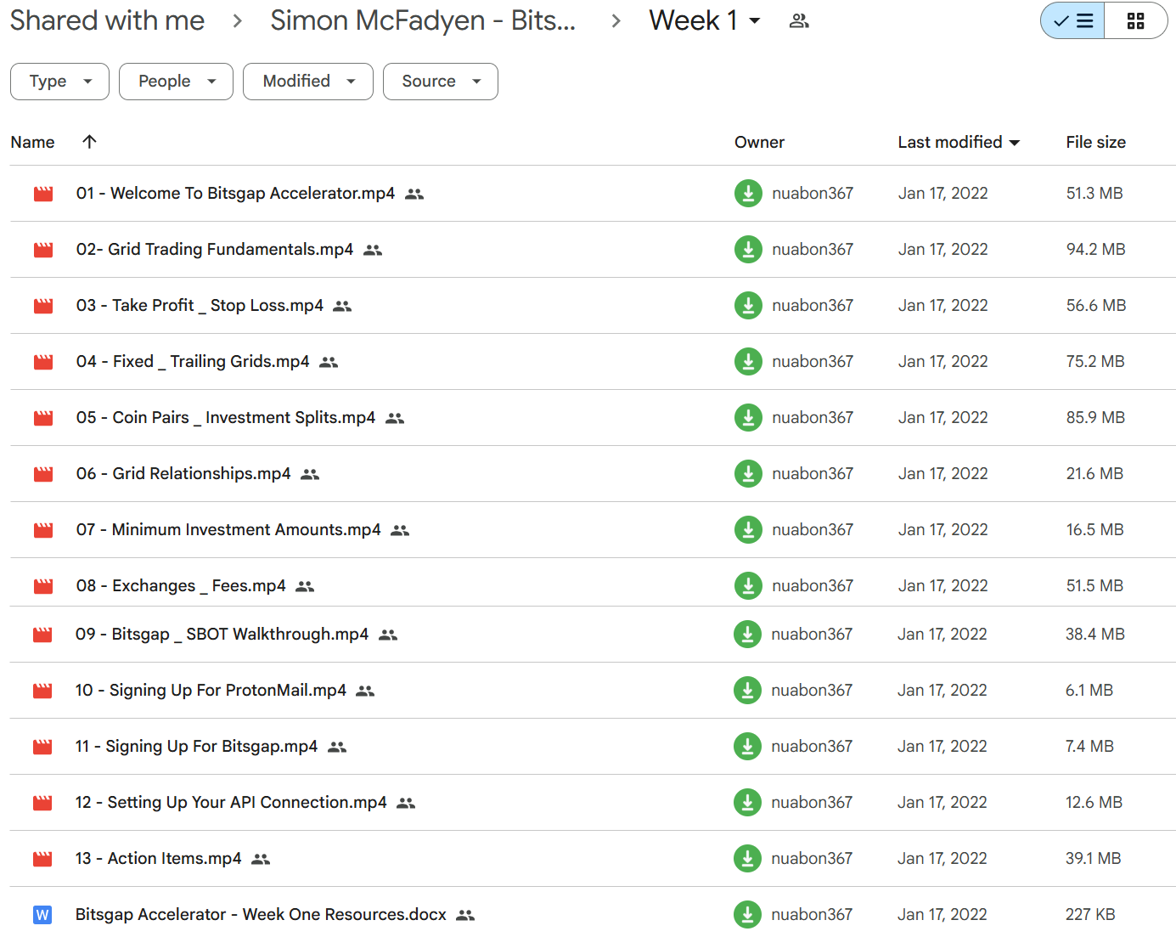
Task: Open the Modified filter dropdown
Action: [x=308, y=82]
